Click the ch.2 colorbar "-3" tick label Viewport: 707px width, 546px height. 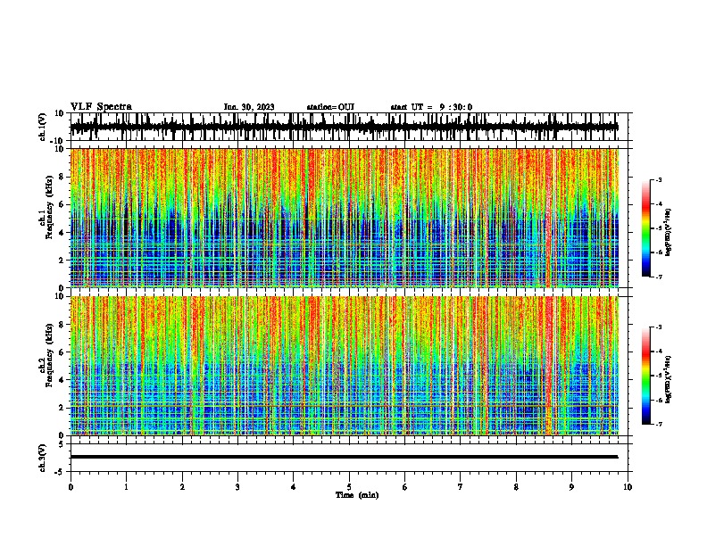point(659,327)
